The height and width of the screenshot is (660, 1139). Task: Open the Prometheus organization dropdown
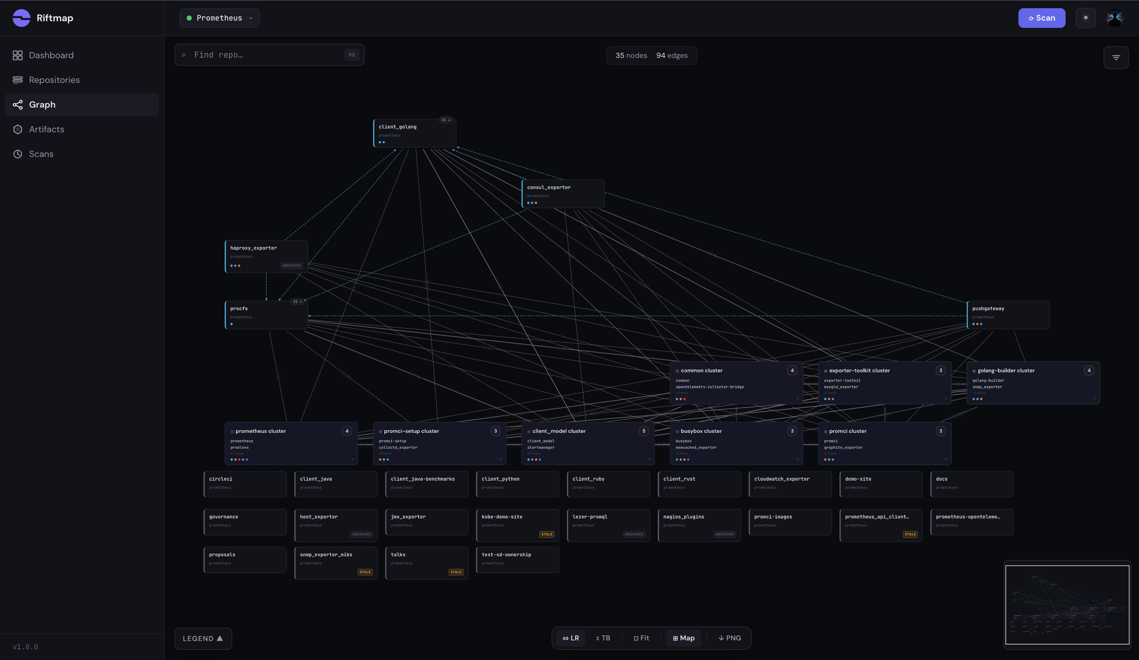click(220, 18)
